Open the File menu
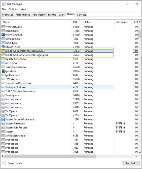Screen dimensions: 142x169 pyautogui.click(x=4, y=9)
